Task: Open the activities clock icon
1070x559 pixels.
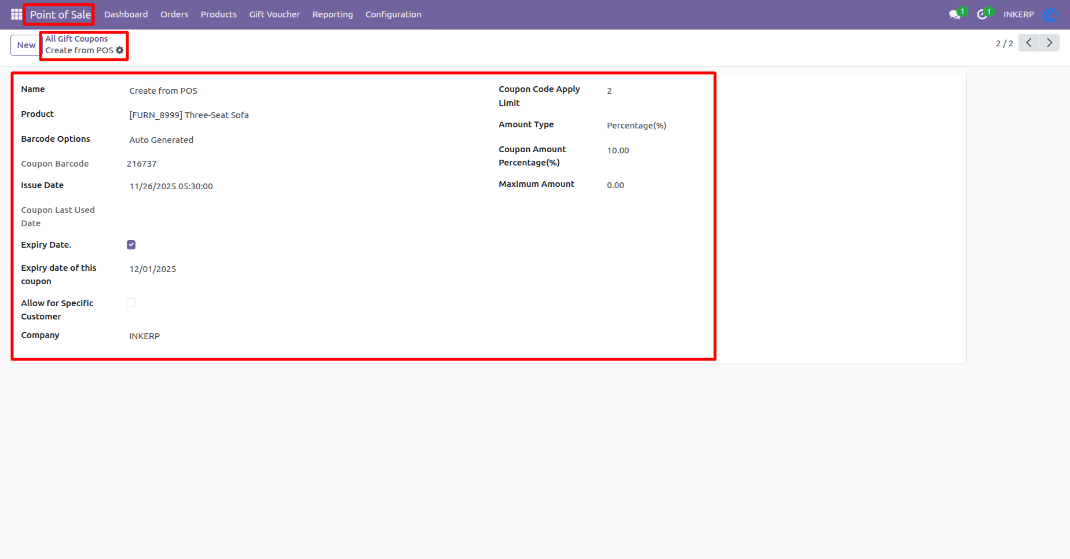Action: pyautogui.click(x=982, y=14)
